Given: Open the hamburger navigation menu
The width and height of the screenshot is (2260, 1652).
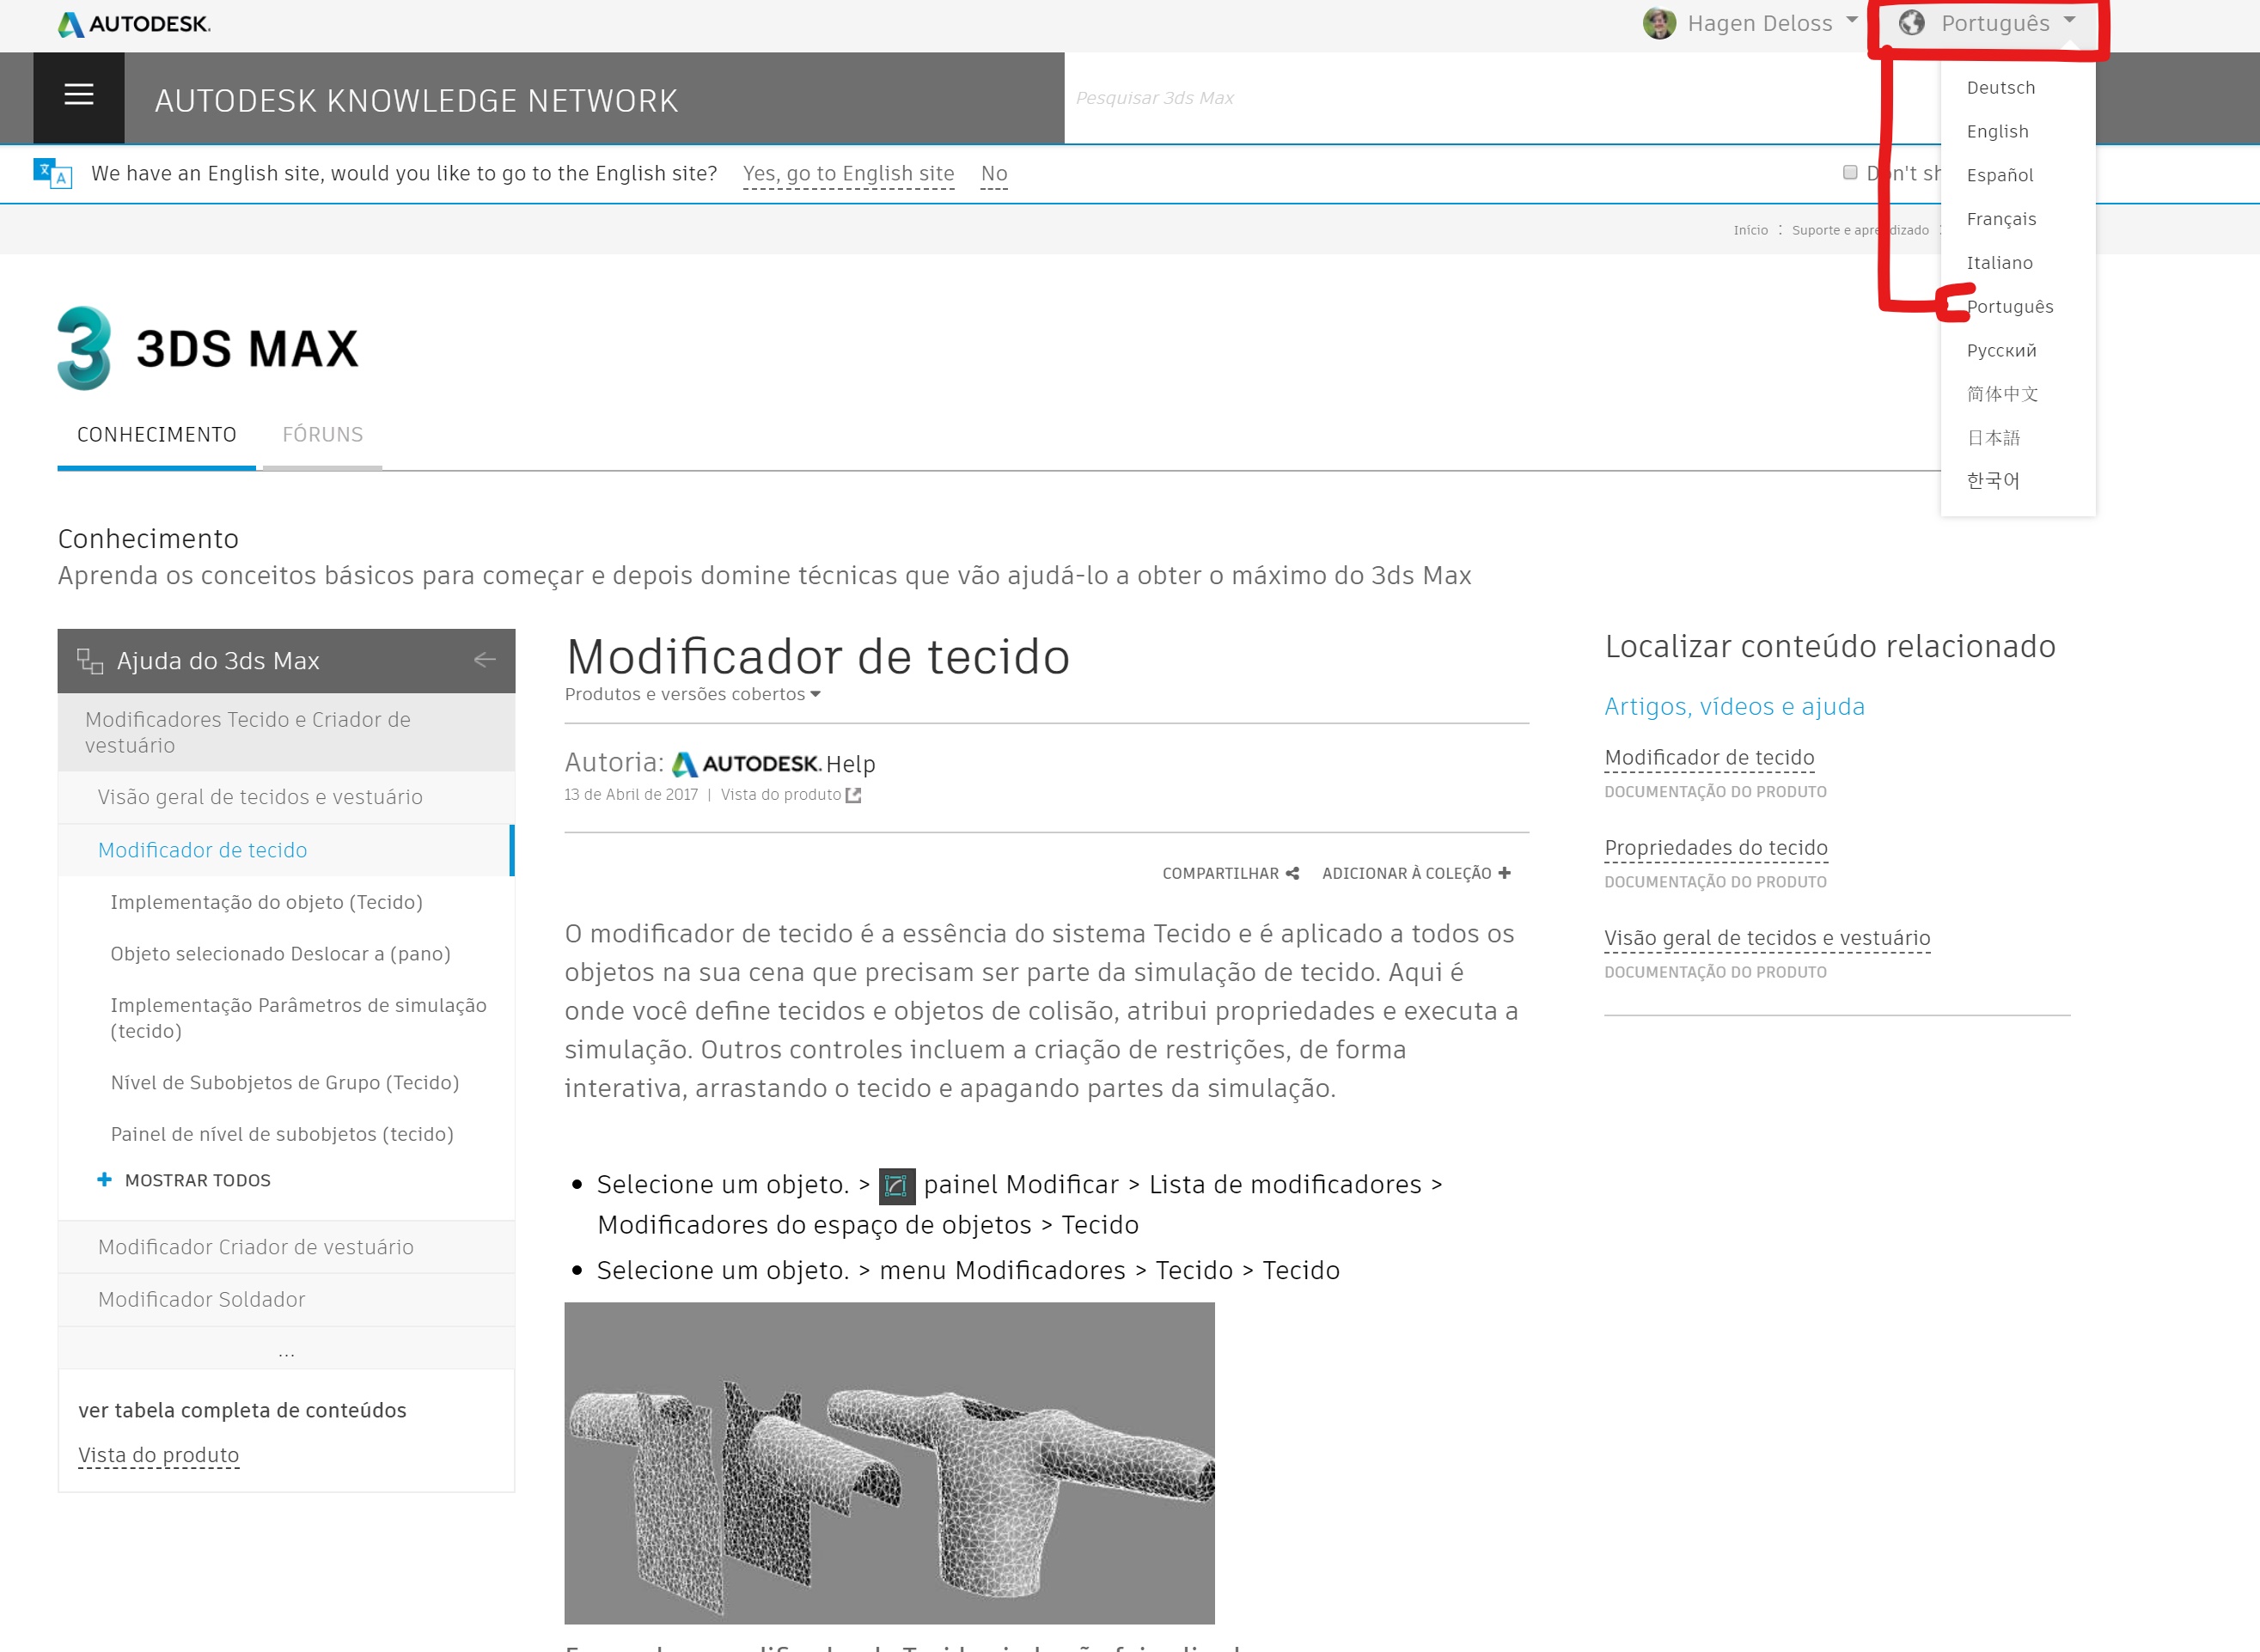Looking at the screenshot, I should click(x=79, y=95).
